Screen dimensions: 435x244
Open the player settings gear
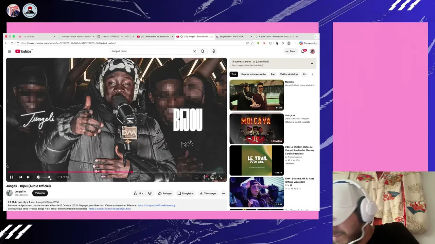click(x=204, y=177)
